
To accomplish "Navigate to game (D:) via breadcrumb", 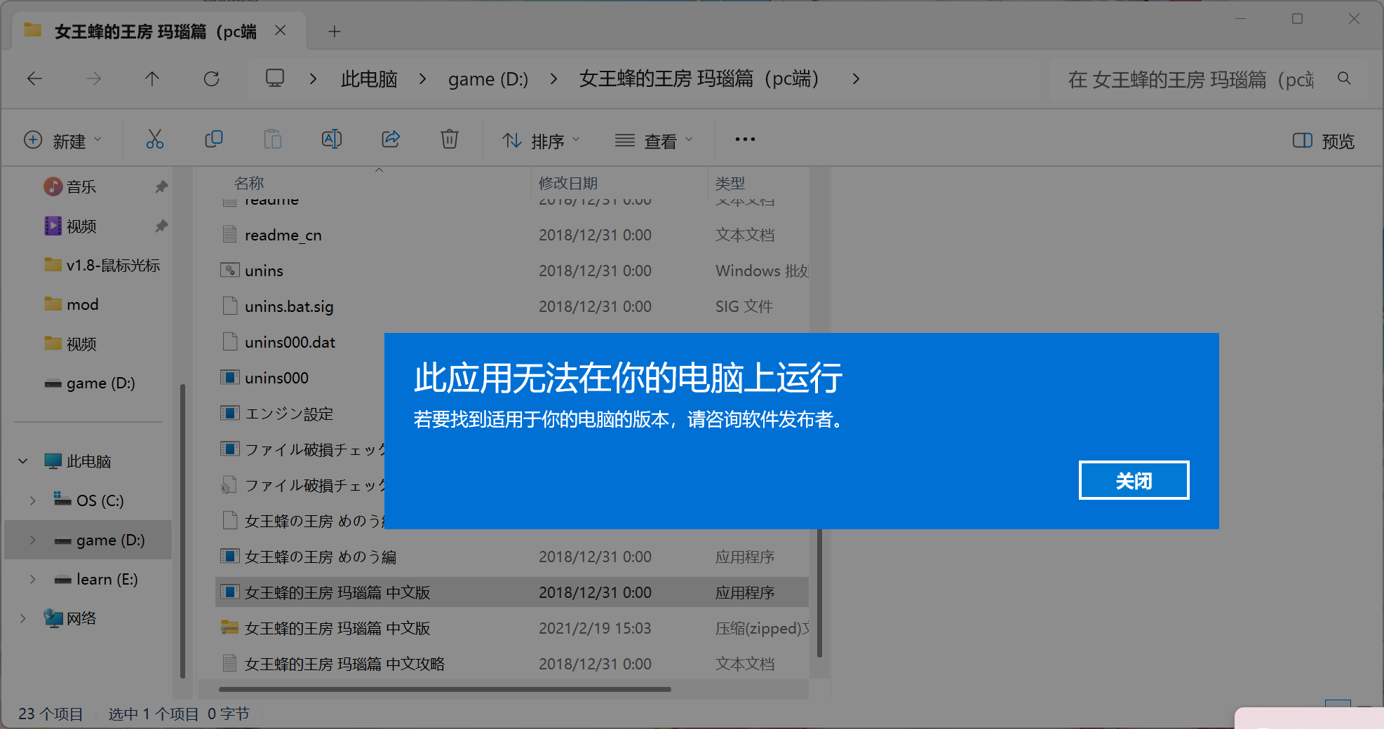I will [x=488, y=79].
